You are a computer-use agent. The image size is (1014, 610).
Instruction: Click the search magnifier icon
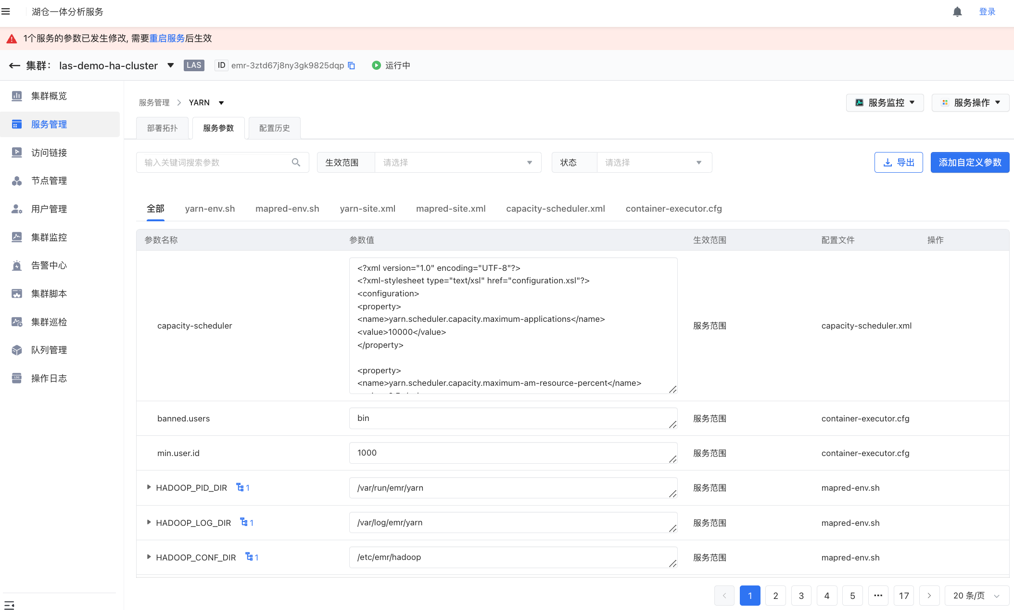pos(296,163)
